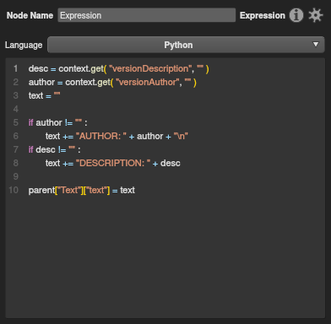The image size is (331, 324).
Task: Click line 10 parent["Text"]["text"] assignment
Action: [x=82, y=190]
